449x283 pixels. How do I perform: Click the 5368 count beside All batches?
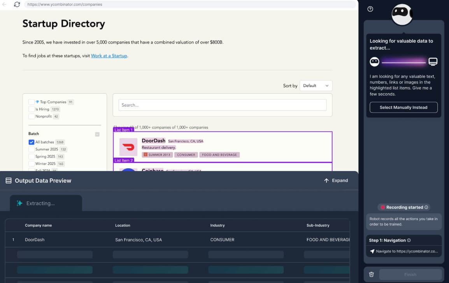coord(60,142)
